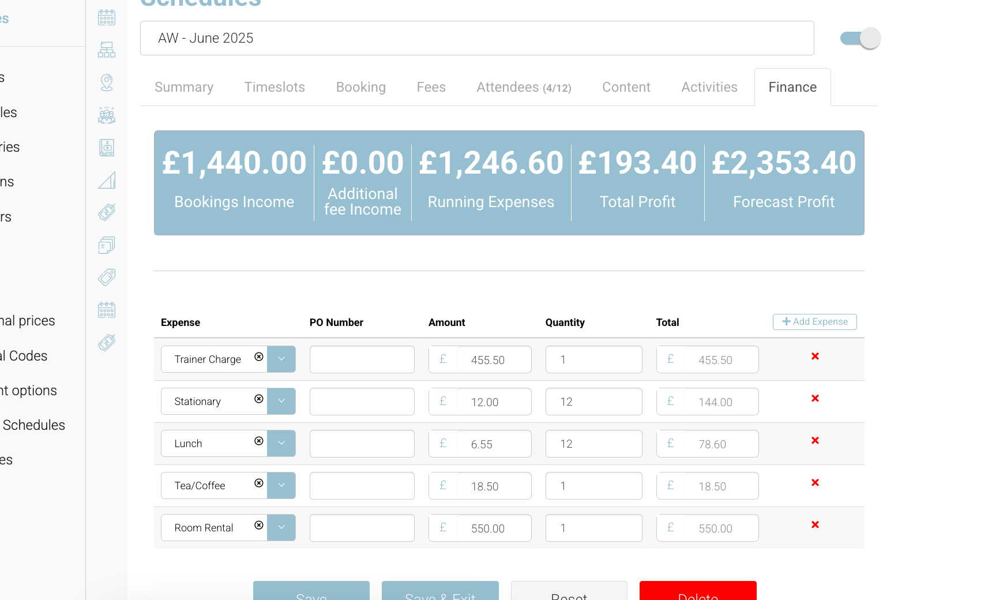Delete the Room Rental expense row
The height and width of the screenshot is (600, 992).
tap(815, 525)
